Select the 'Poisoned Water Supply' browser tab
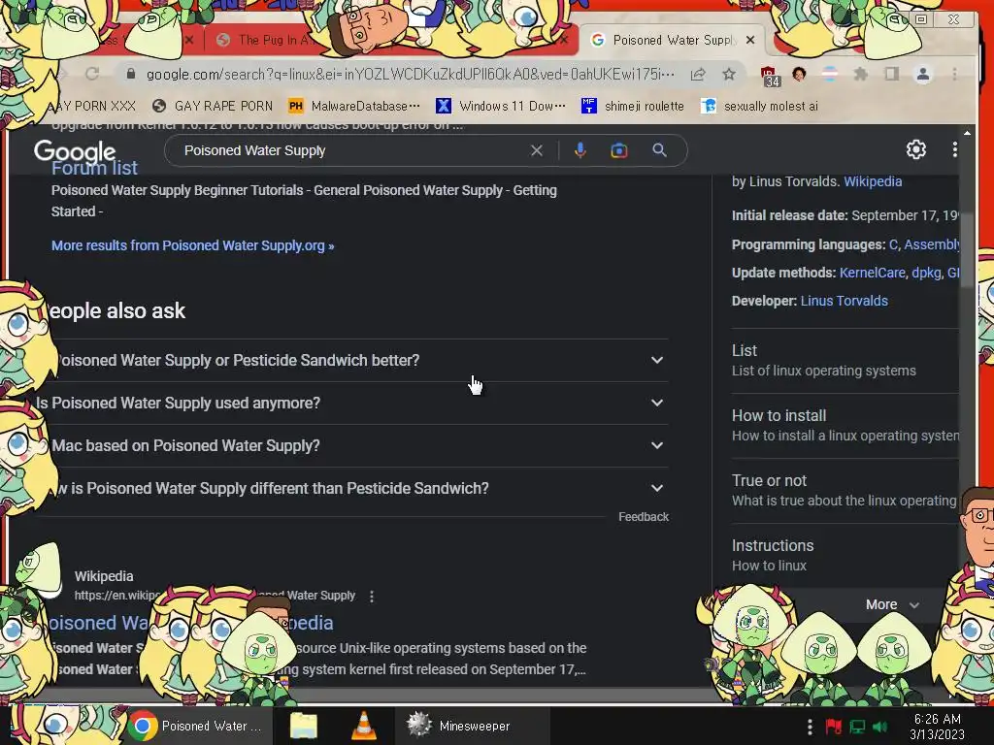The height and width of the screenshot is (745, 994). pos(672,40)
